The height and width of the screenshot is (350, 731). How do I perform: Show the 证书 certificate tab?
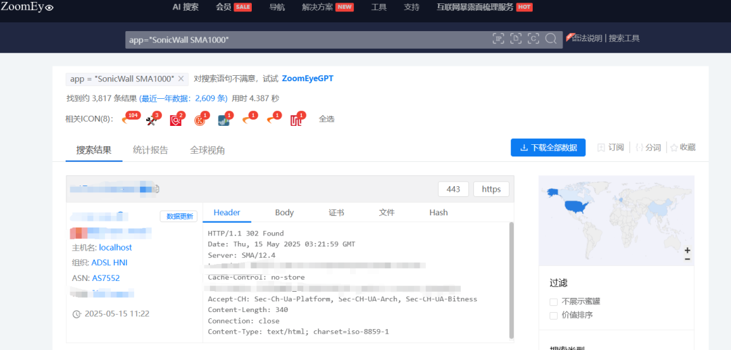click(x=336, y=213)
